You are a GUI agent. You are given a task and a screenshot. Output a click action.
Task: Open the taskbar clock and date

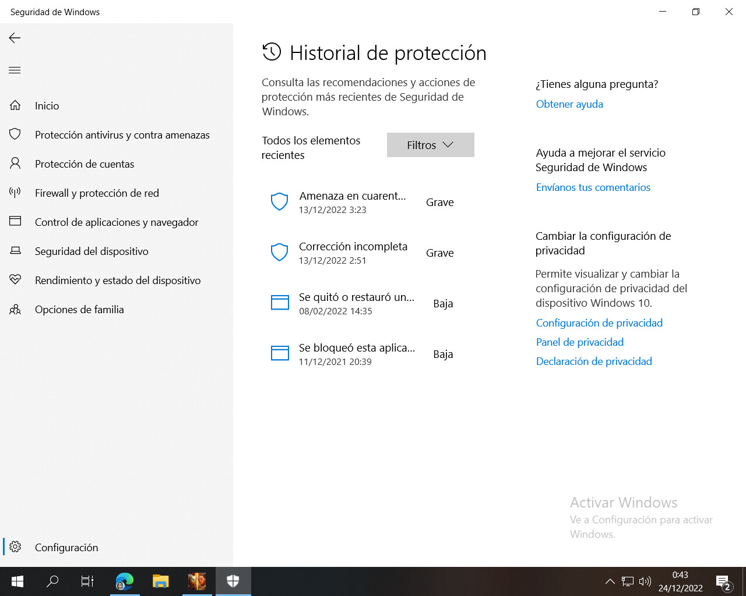pyautogui.click(x=680, y=581)
